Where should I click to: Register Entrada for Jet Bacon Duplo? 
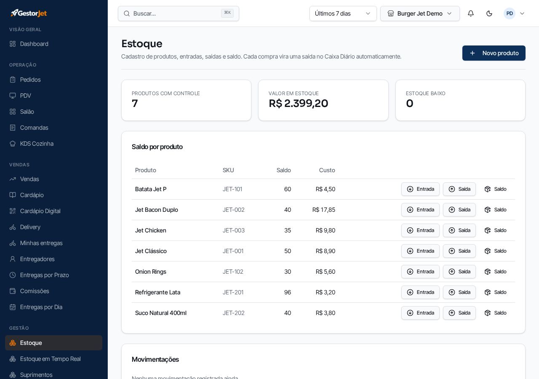[420, 210]
